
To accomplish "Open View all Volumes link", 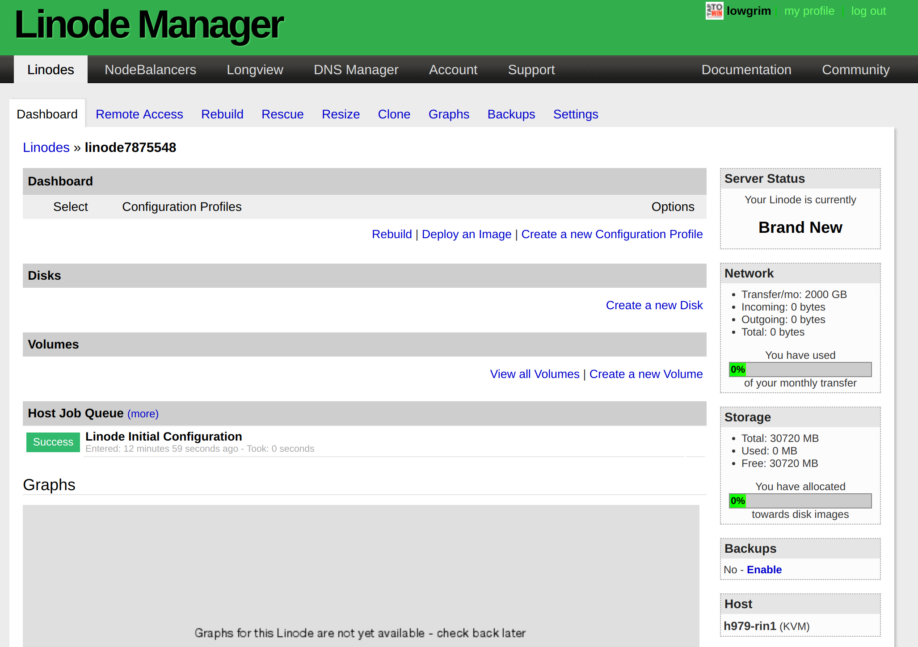I will [x=534, y=374].
